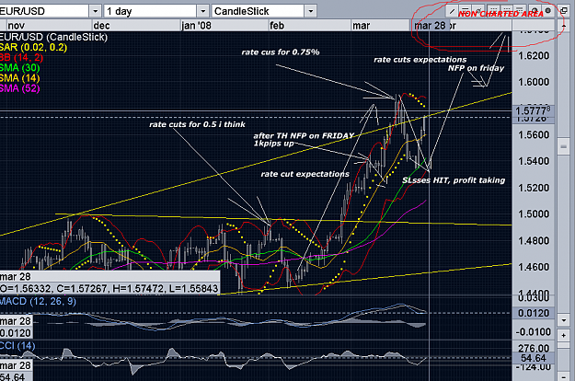Click the 'nov' label on the time axis
Viewport: 575px width, 381px height.
point(17,26)
